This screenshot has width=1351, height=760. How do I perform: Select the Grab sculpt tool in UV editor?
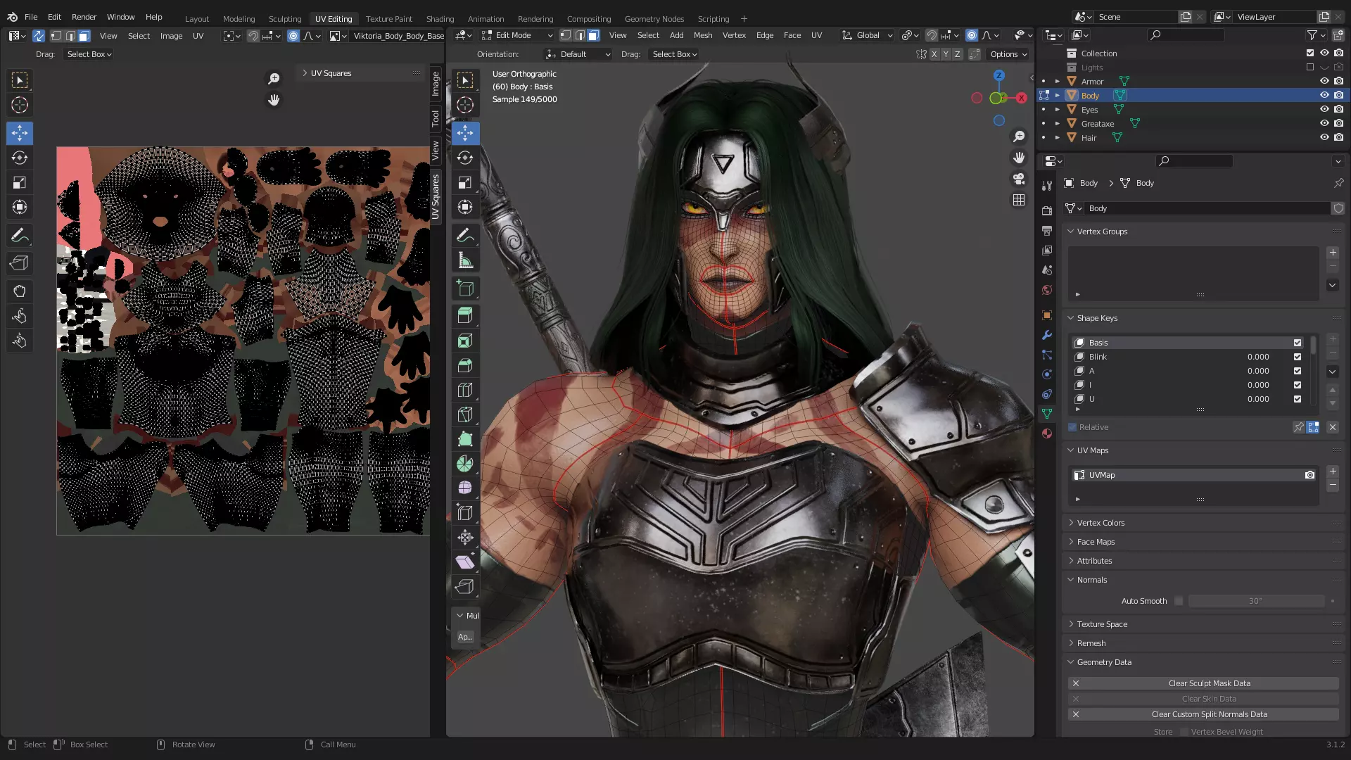click(x=20, y=291)
